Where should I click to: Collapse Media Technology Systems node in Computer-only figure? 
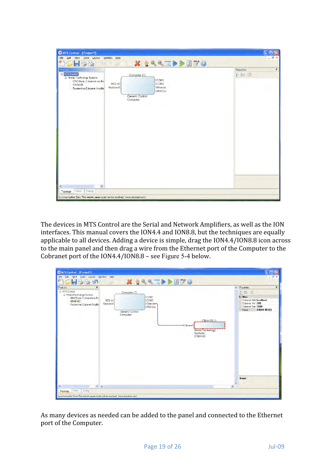(x=66, y=78)
